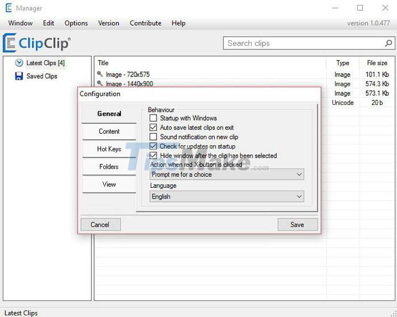Click the magnifier icon beside Image - 1440x900

[x=100, y=83]
